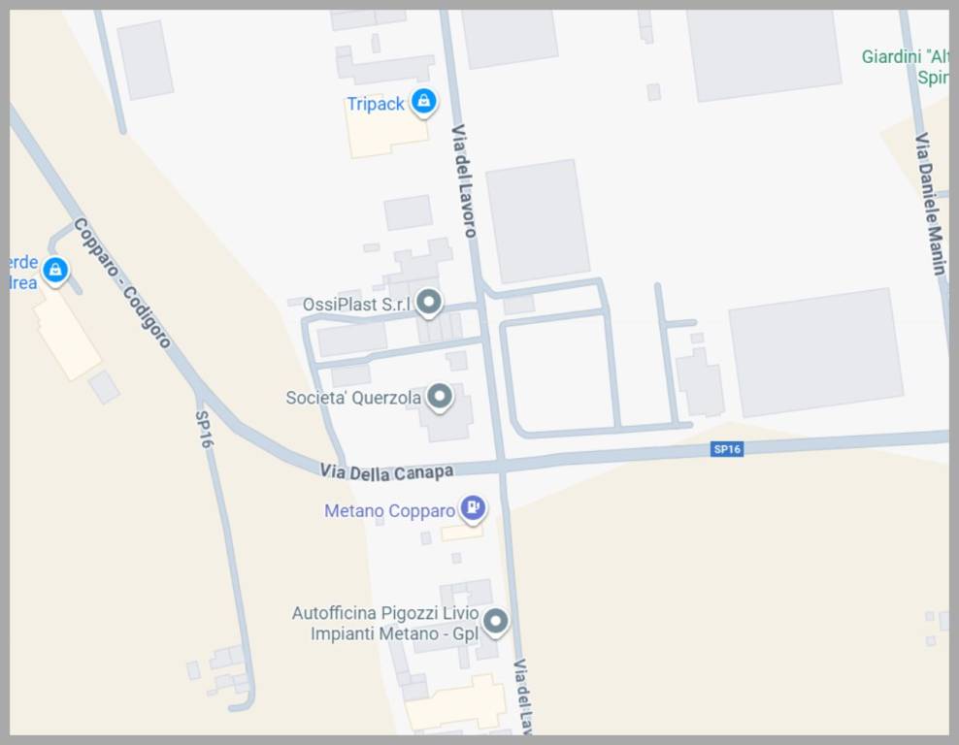Click the OssiPlast S.r.l text label
The height and width of the screenshot is (745, 959).
(356, 304)
